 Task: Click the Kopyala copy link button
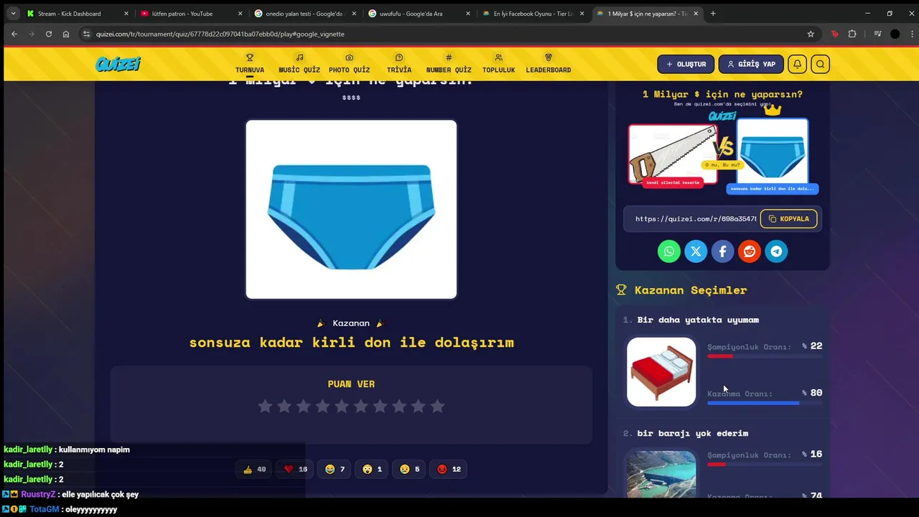788,219
